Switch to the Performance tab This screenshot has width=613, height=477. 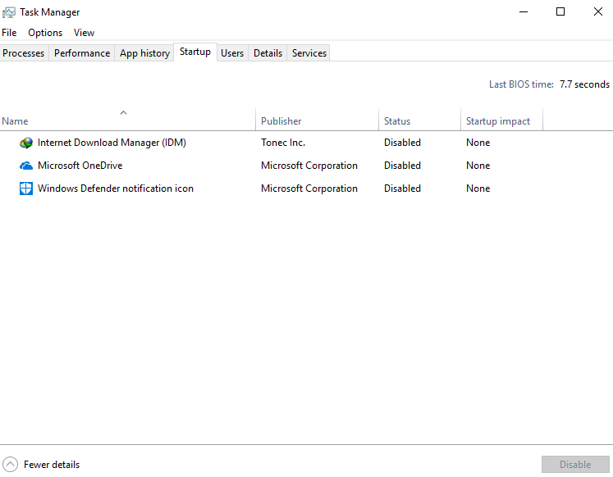[82, 53]
